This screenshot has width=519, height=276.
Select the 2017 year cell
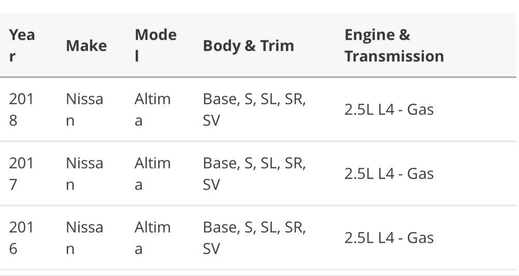(21, 173)
